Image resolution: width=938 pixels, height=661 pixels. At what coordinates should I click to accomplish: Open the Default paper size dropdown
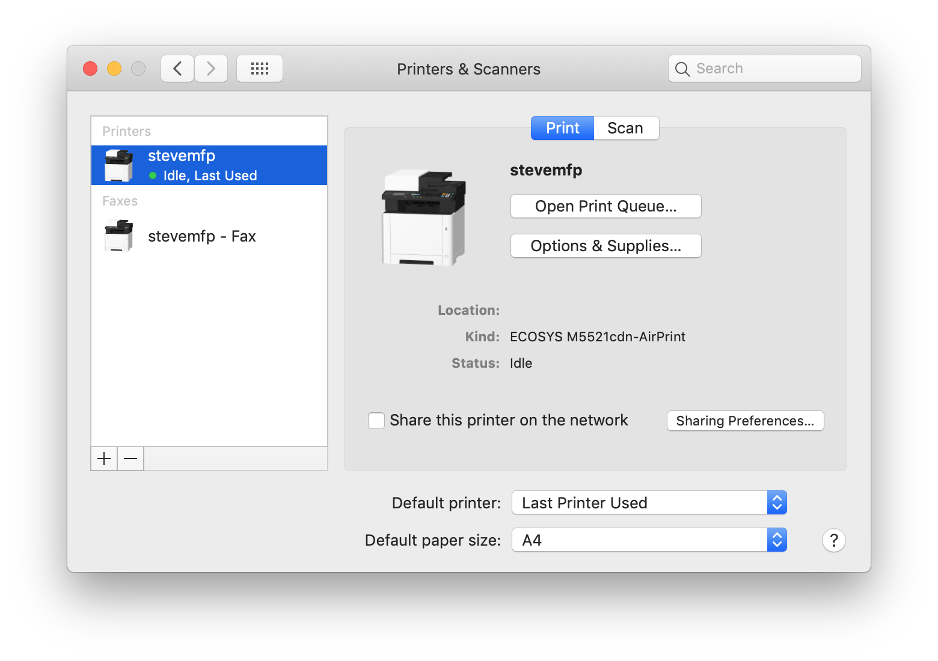649,540
